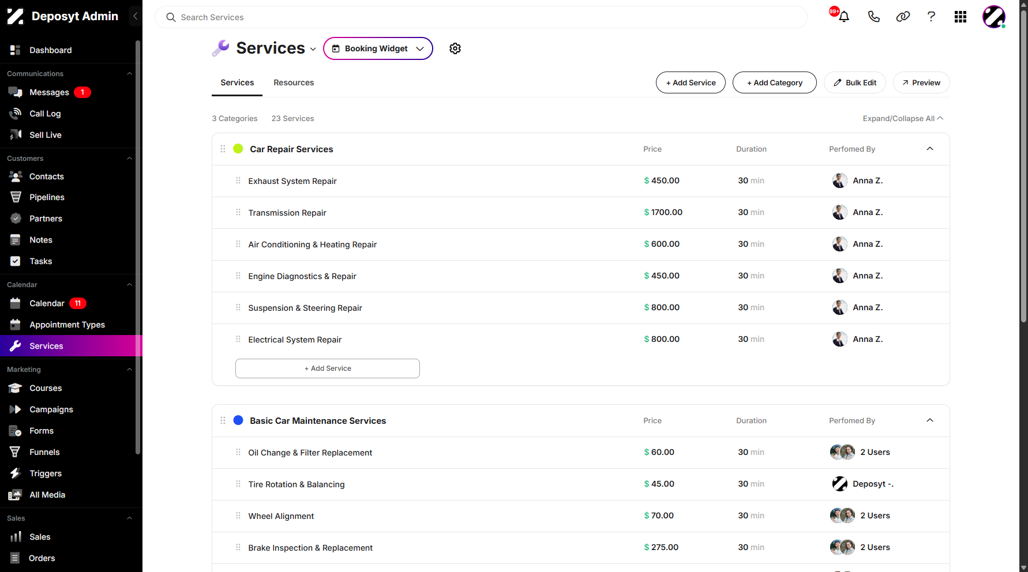Open the notifications bell icon

coord(844,17)
